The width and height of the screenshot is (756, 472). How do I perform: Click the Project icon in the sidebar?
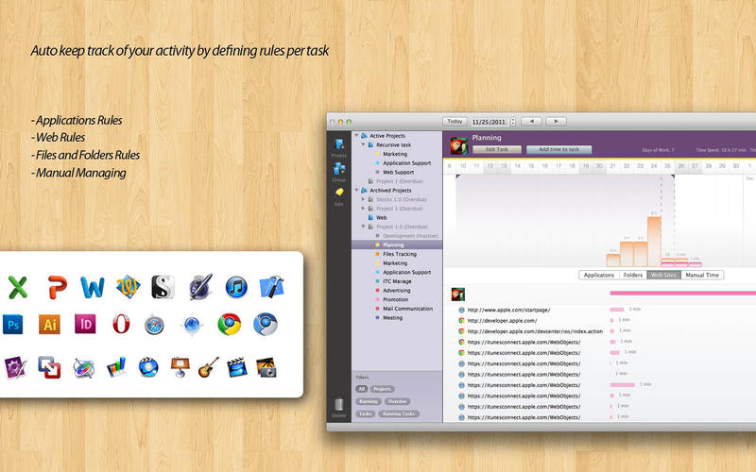point(338,145)
